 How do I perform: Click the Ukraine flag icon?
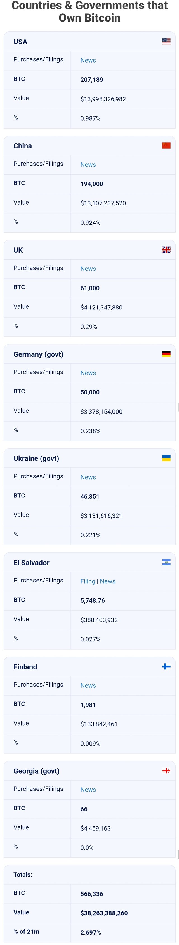[166, 458]
